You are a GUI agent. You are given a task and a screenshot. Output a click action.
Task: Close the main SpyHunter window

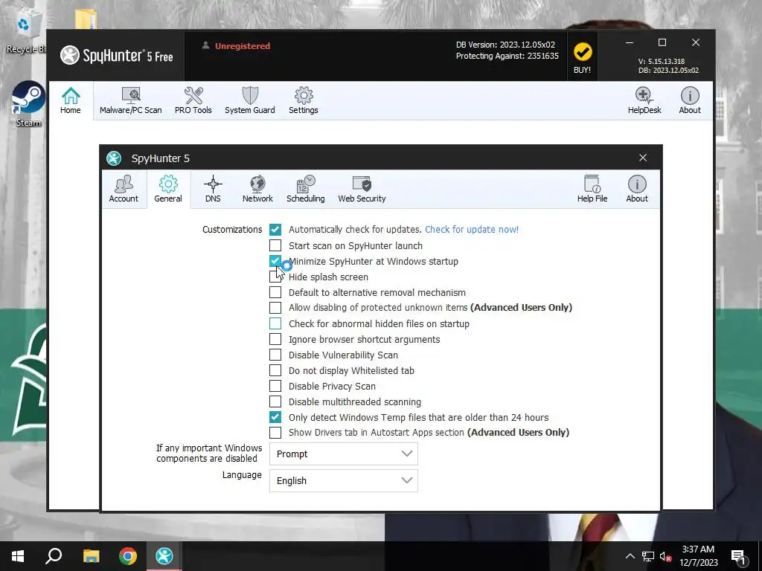[x=696, y=42]
